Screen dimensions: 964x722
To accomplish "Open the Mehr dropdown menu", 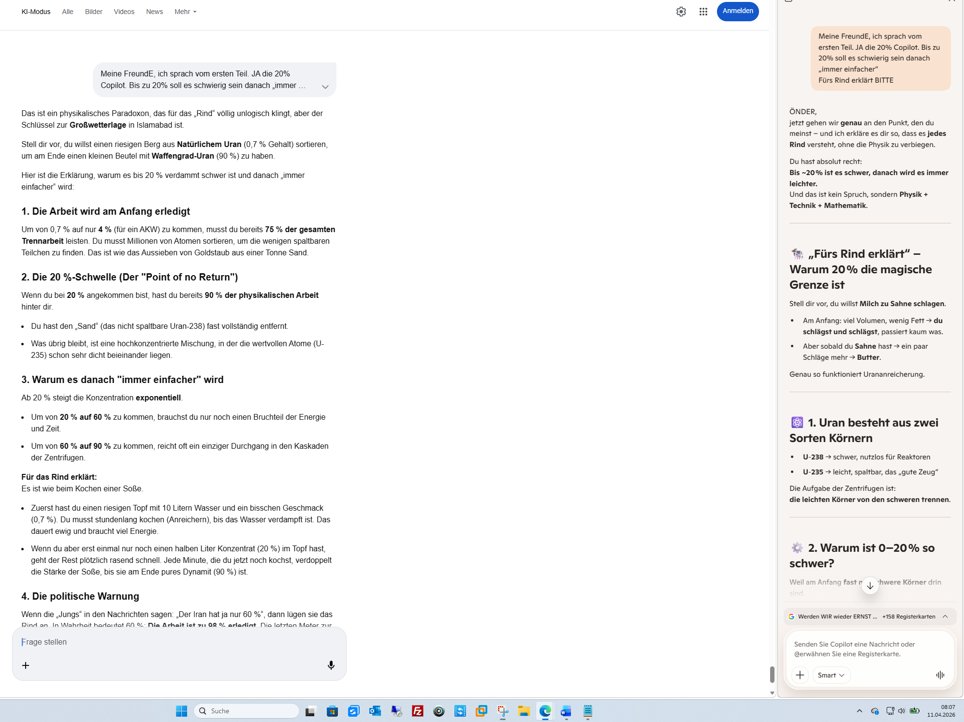I will click(x=185, y=12).
